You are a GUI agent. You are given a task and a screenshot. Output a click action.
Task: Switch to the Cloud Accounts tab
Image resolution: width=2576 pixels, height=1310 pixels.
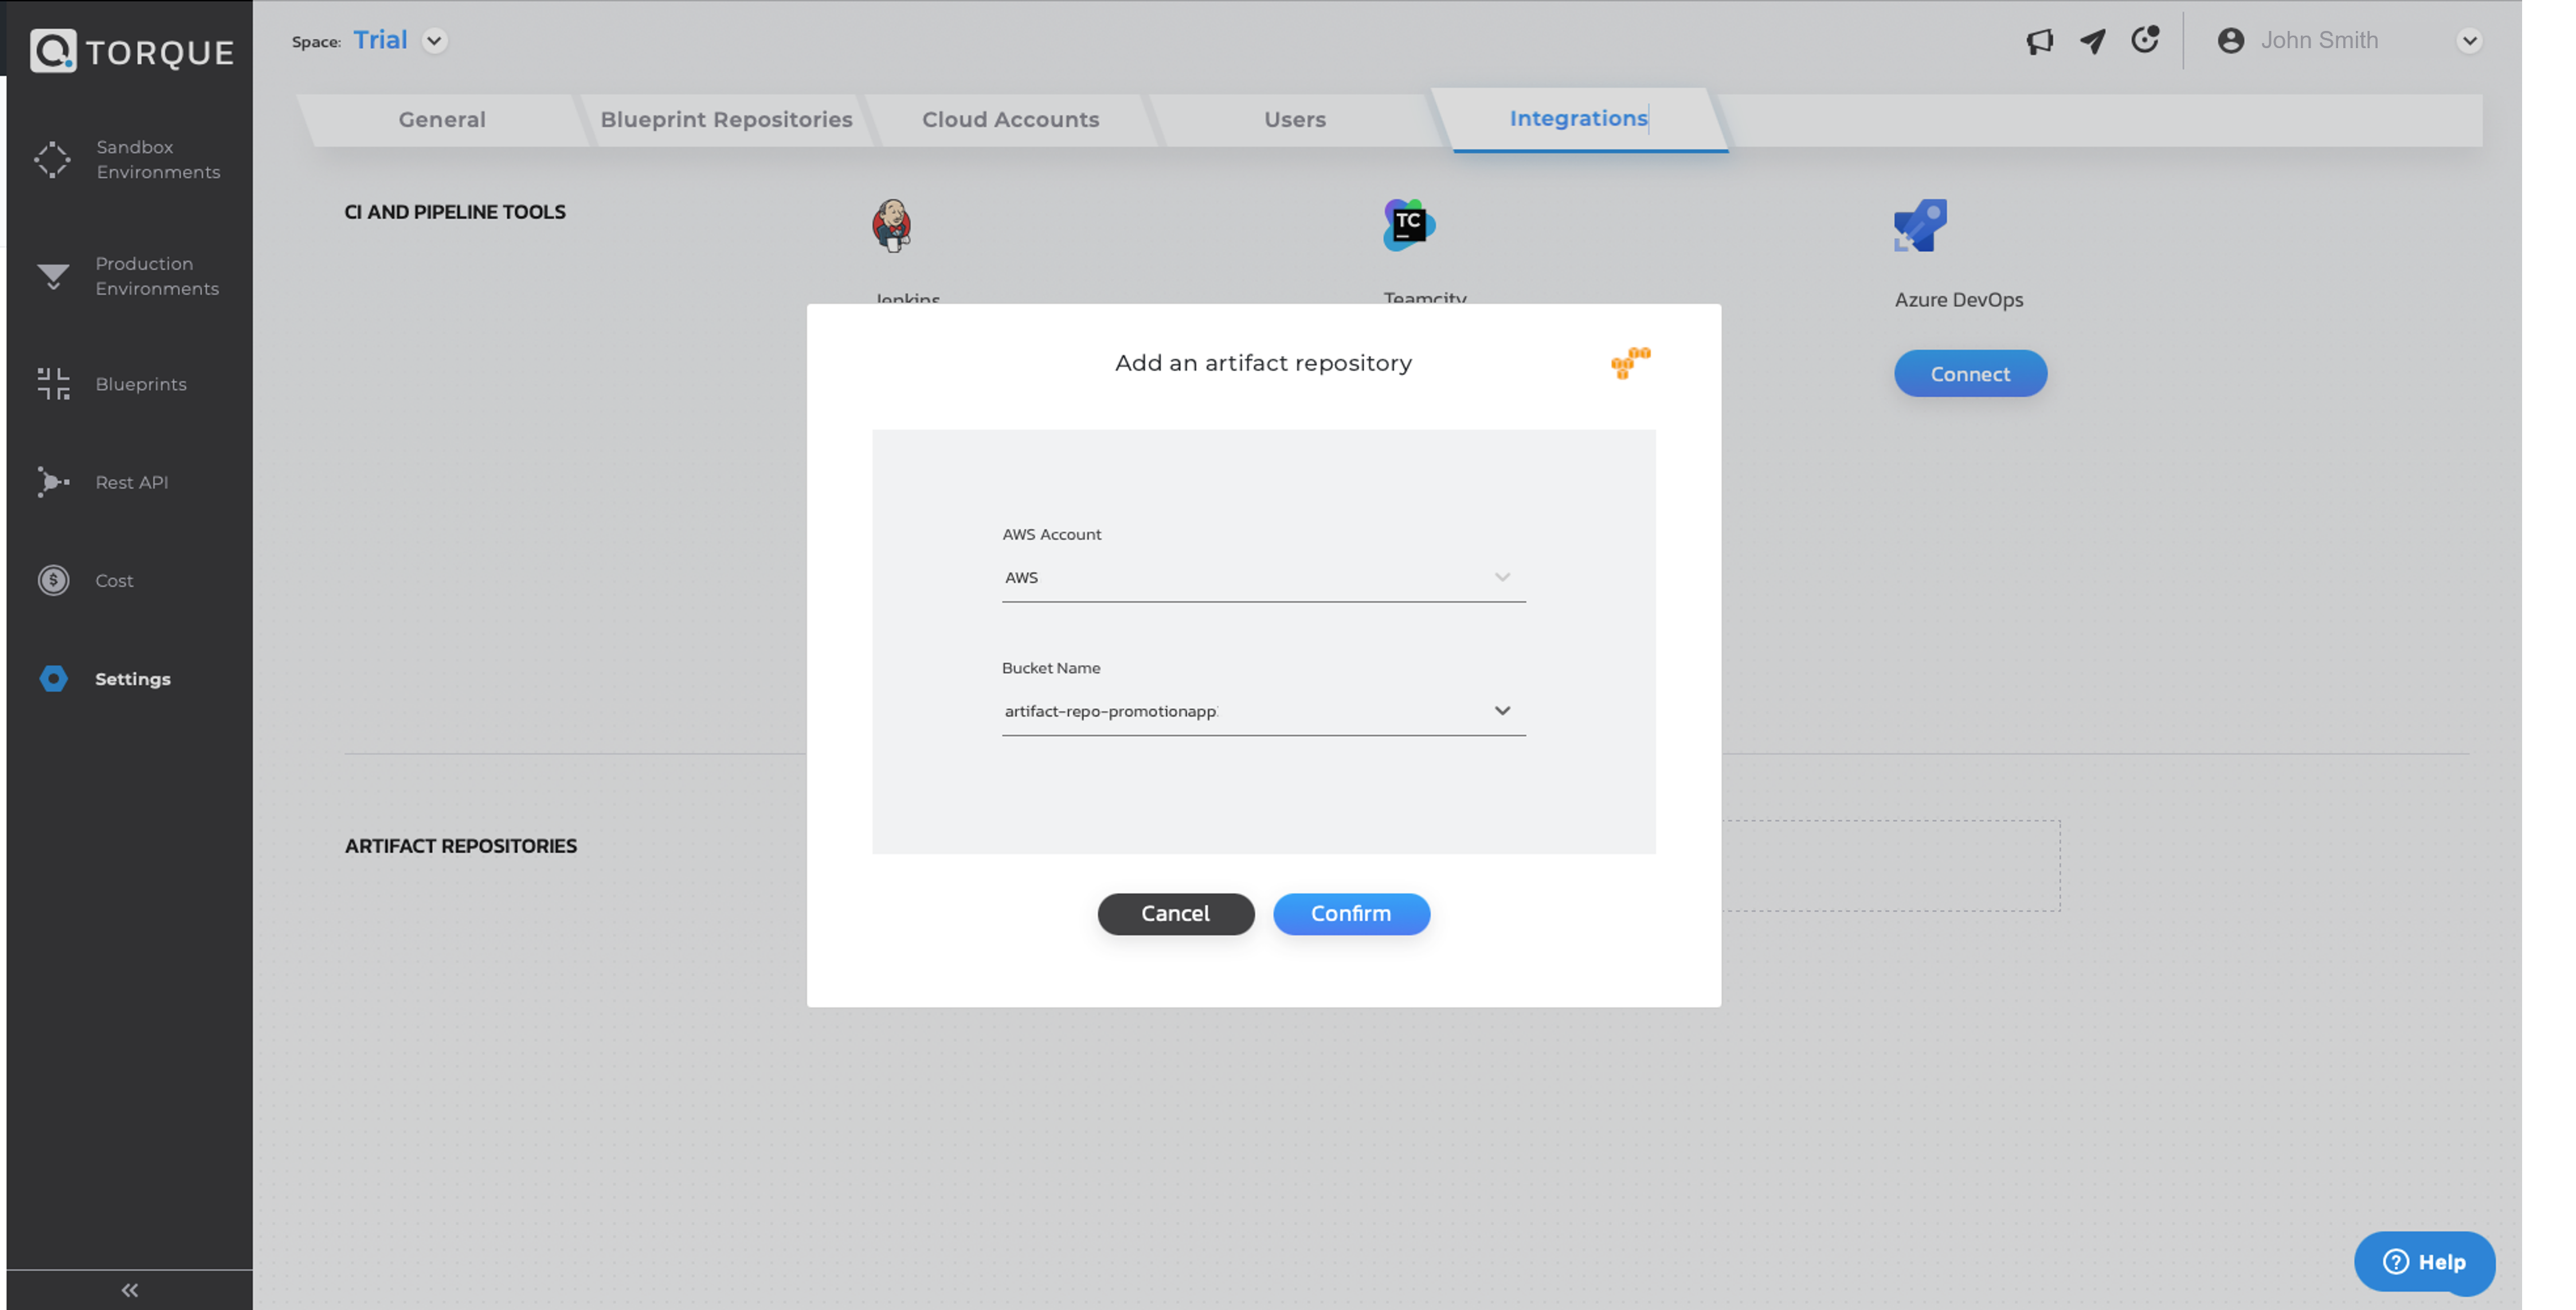tap(1010, 120)
